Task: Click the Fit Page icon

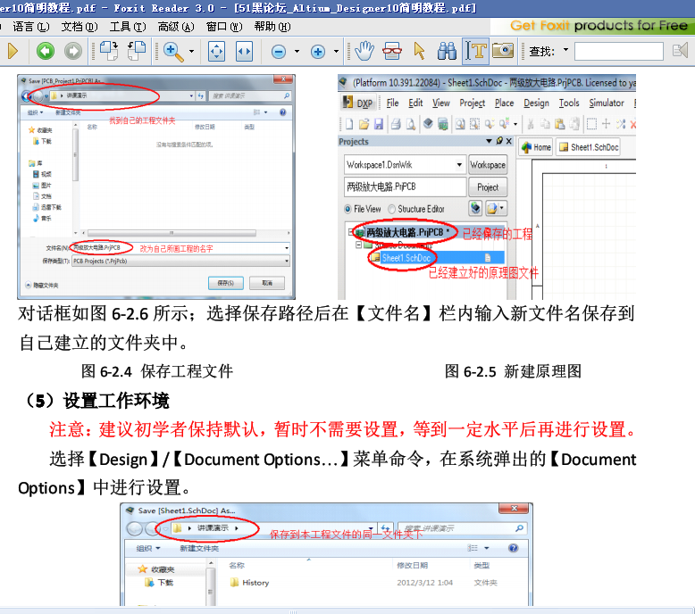Action: tap(216, 52)
